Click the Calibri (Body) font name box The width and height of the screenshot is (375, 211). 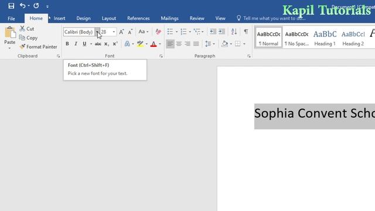(79, 32)
